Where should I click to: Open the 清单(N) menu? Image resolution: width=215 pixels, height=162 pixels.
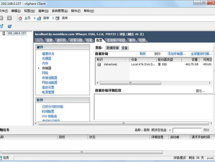(43, 11)
